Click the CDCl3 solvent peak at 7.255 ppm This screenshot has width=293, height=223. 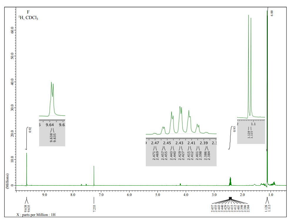click(x=94, y=176)
